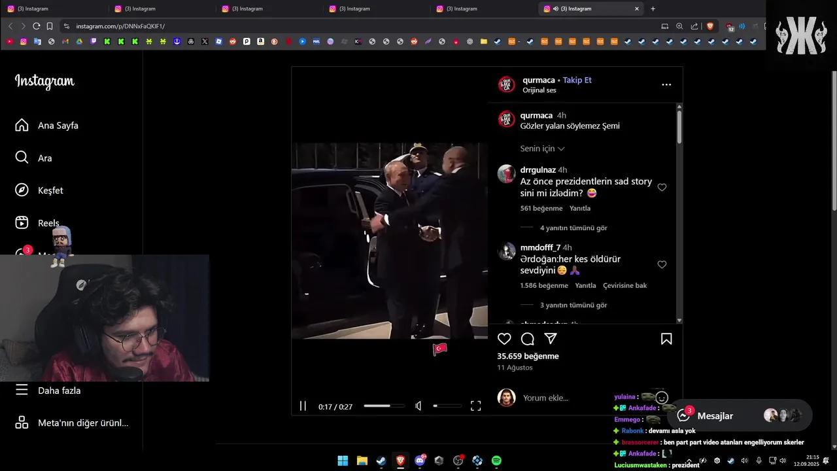
Task: Open a new browser tab
Action: click(x=653, y=9)
